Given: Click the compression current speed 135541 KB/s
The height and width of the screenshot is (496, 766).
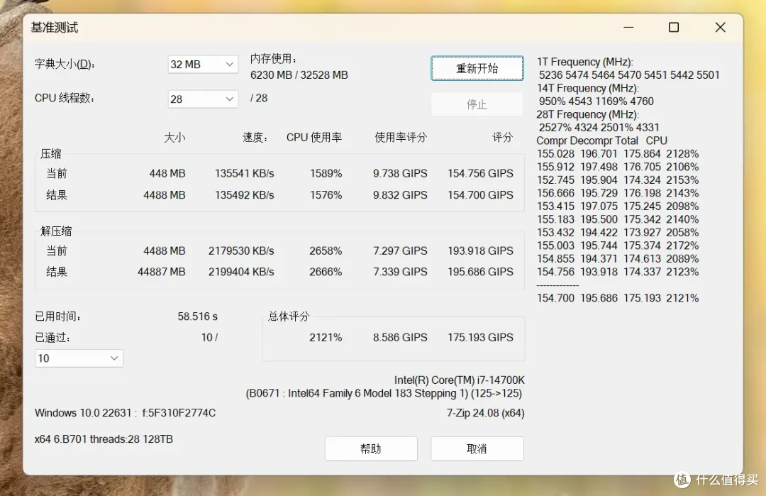Looking at the screenshot, I should pos(244,173).
